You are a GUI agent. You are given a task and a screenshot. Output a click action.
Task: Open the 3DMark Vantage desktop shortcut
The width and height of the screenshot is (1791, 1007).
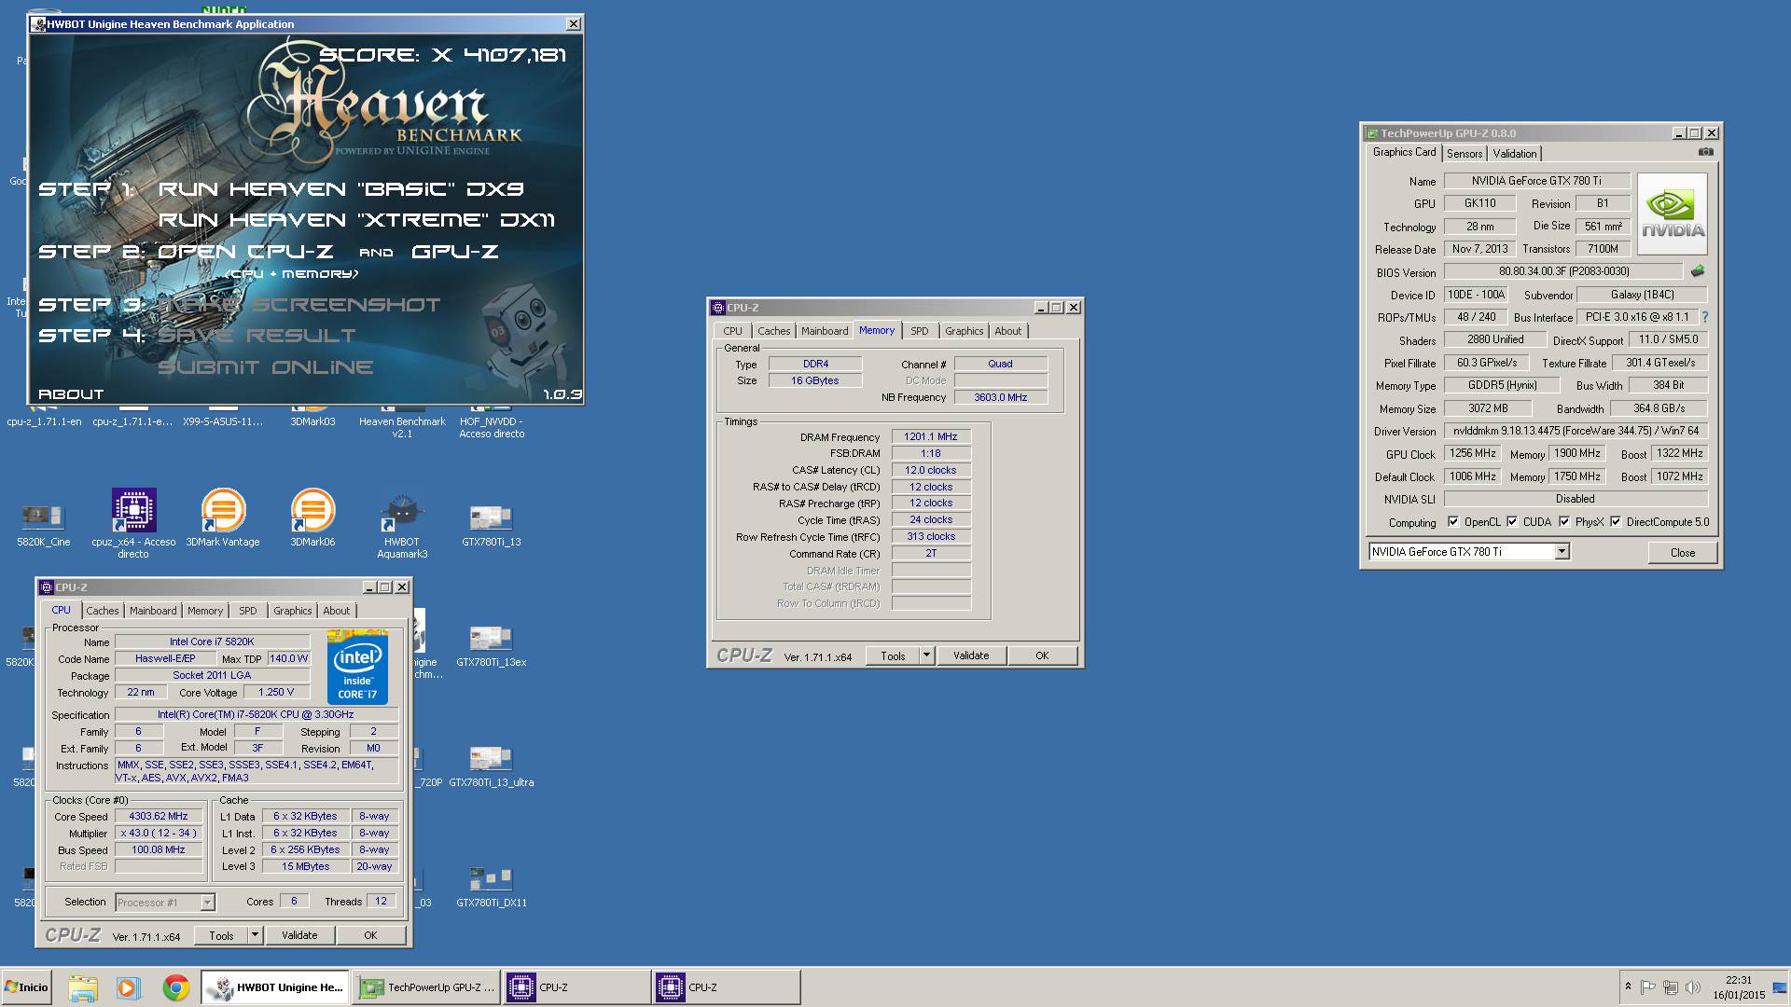point(223,518)
